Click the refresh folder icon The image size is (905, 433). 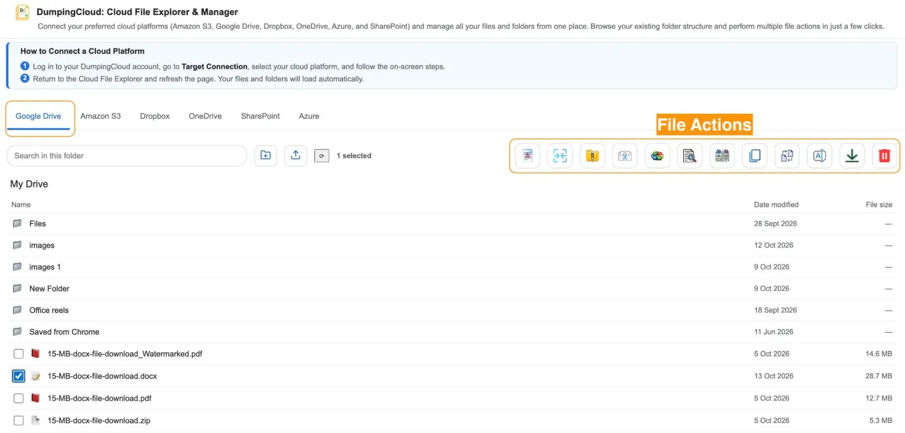(321, 156)
